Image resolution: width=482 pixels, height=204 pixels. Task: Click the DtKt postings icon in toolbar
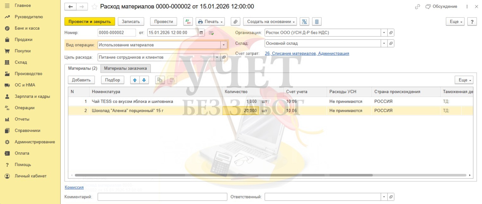point(188,21)
